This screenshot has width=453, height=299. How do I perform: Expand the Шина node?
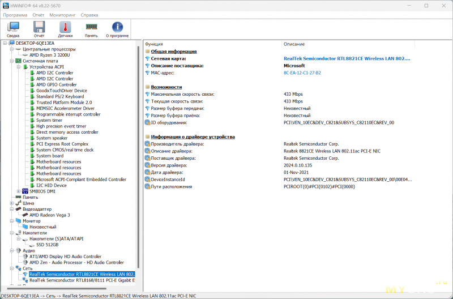[x=11, y=203]
